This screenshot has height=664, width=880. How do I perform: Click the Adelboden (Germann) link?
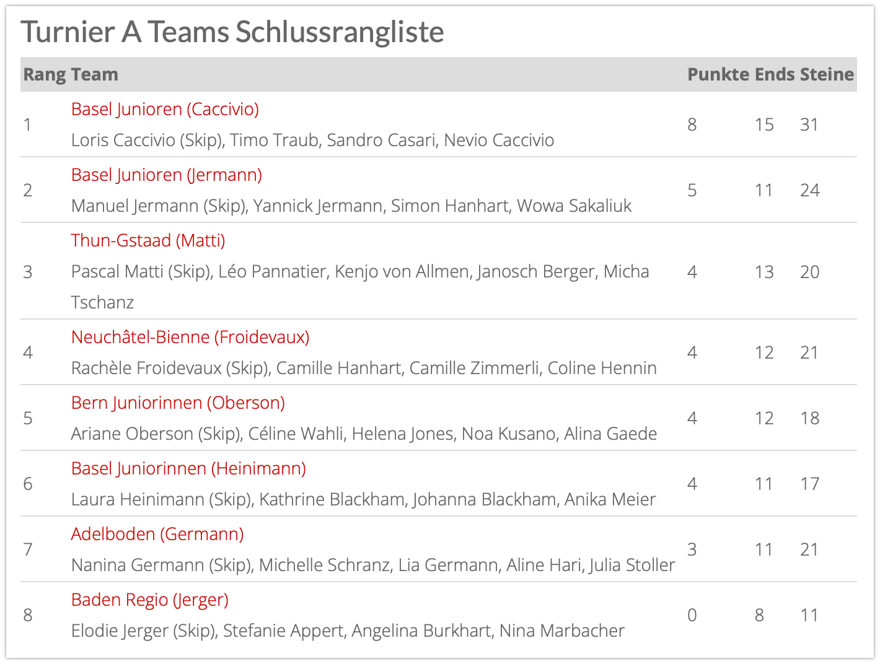point(157,534)
